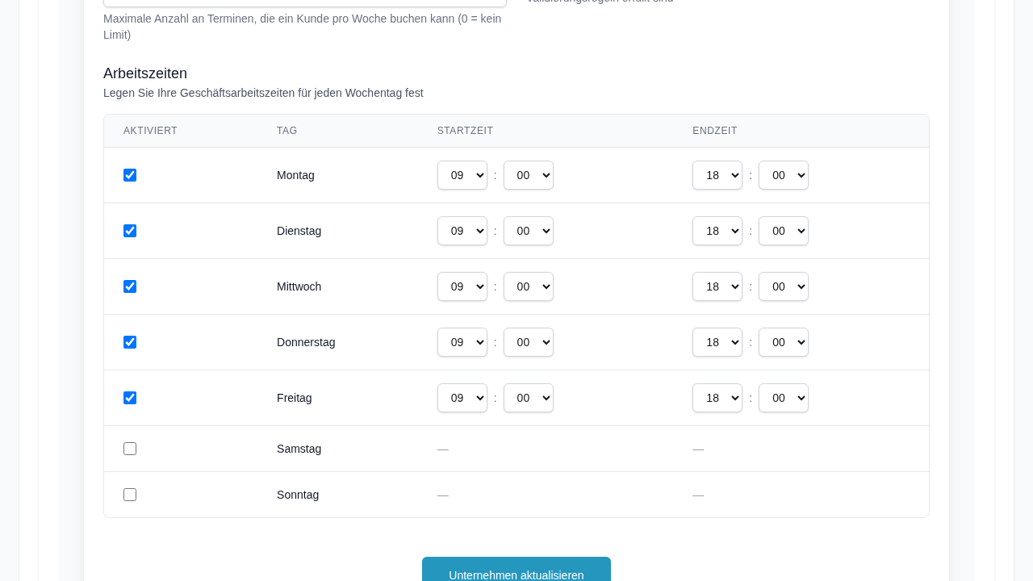This screenshot has height=581, width=1033.
Task: Open Montag end minute dropdown
Action: tap(783, 175)
